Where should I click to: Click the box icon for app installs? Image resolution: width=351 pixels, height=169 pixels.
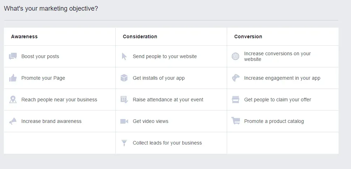click(124, 78)
